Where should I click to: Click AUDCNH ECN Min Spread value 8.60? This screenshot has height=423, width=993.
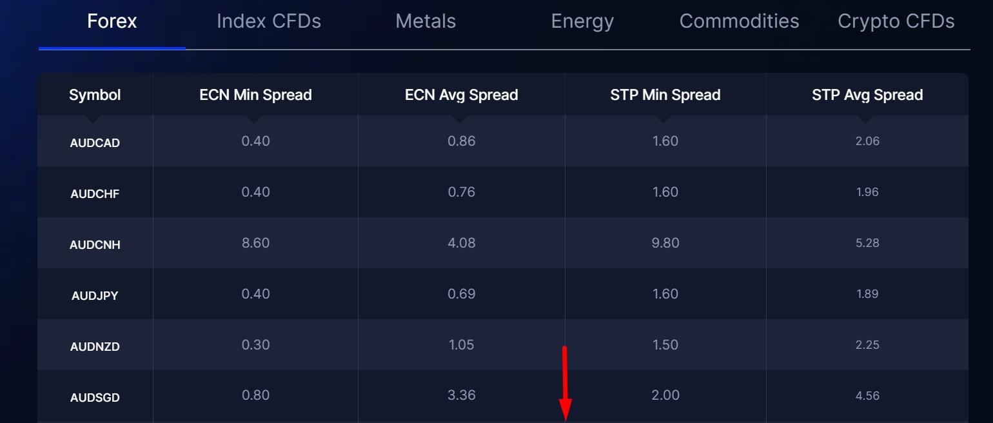(255, 243)
